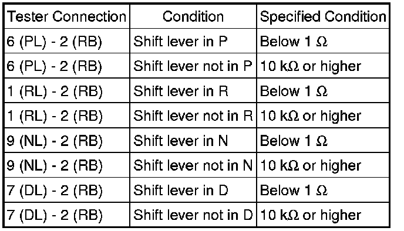The image size is (404, 231).
Task: Click the Specified Condition column header
Action: (323, 16)
